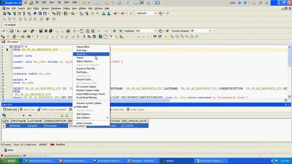Click the Paste clipboard icon

(94, 36)
